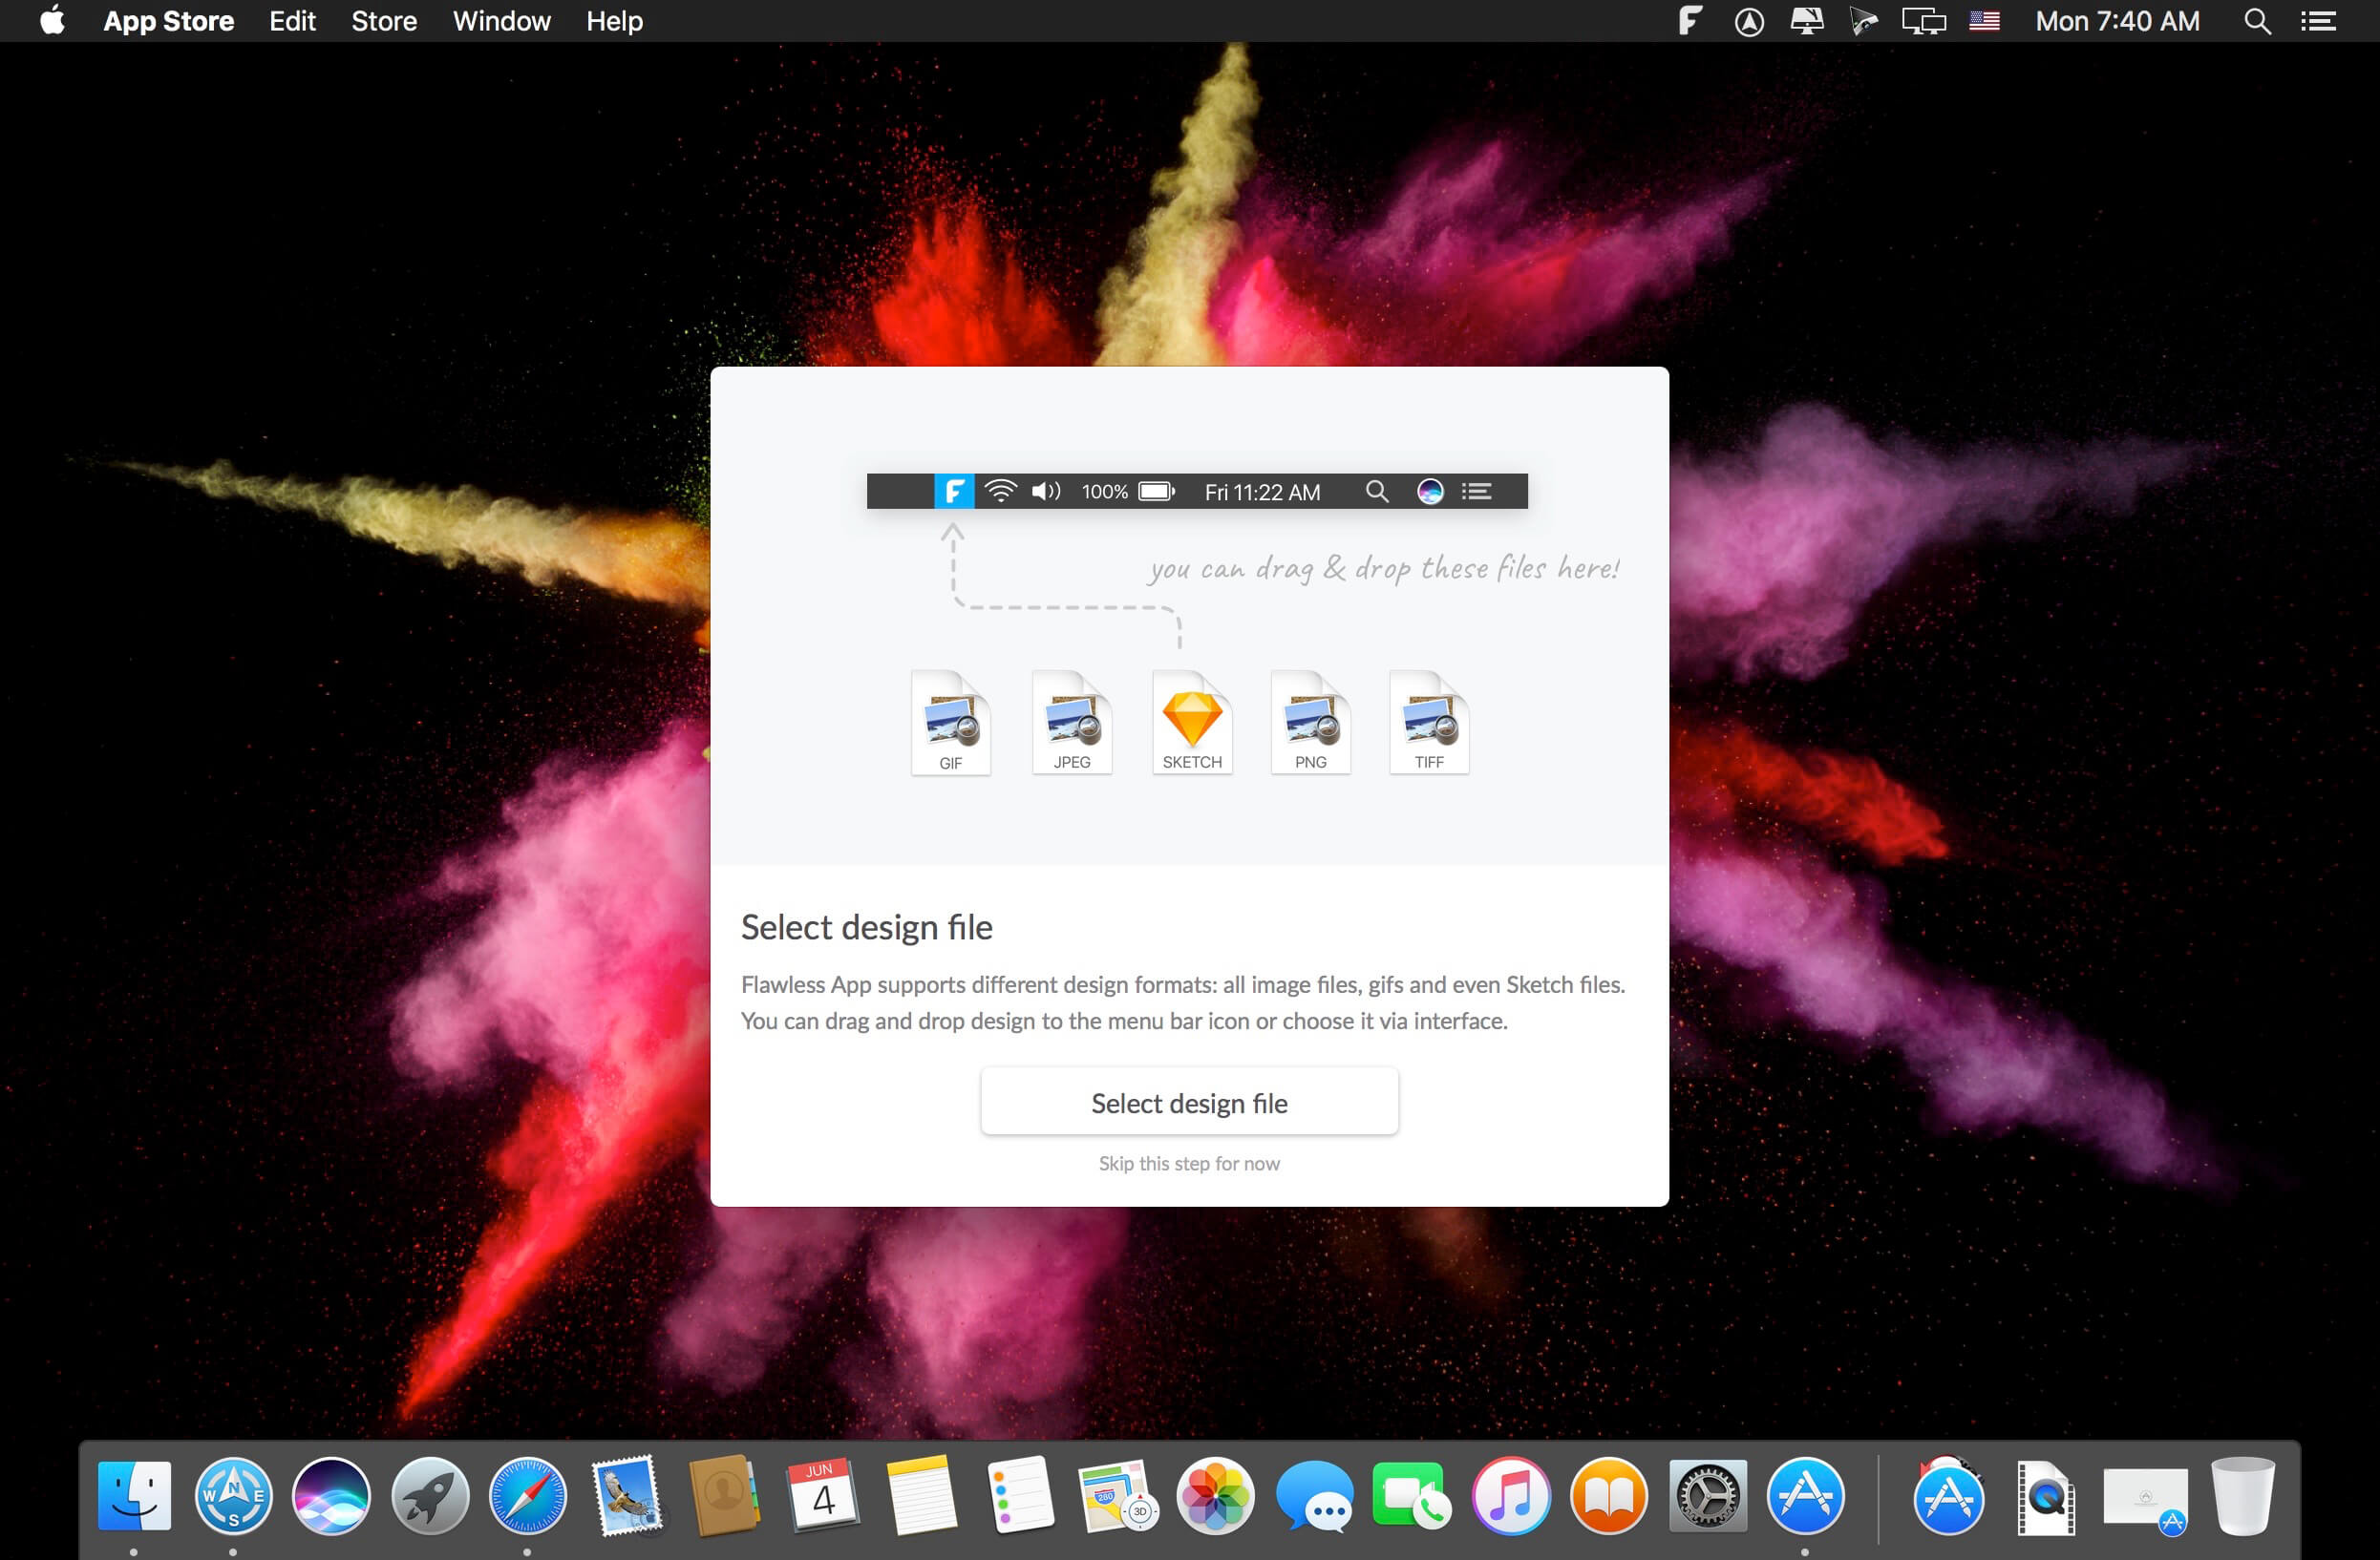
Task: Open the US flag input source menu
Action: coord(1984,21)
